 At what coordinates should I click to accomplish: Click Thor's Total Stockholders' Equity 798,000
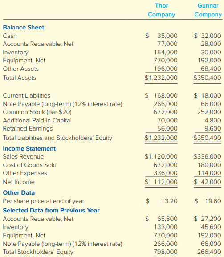(166, 252)
